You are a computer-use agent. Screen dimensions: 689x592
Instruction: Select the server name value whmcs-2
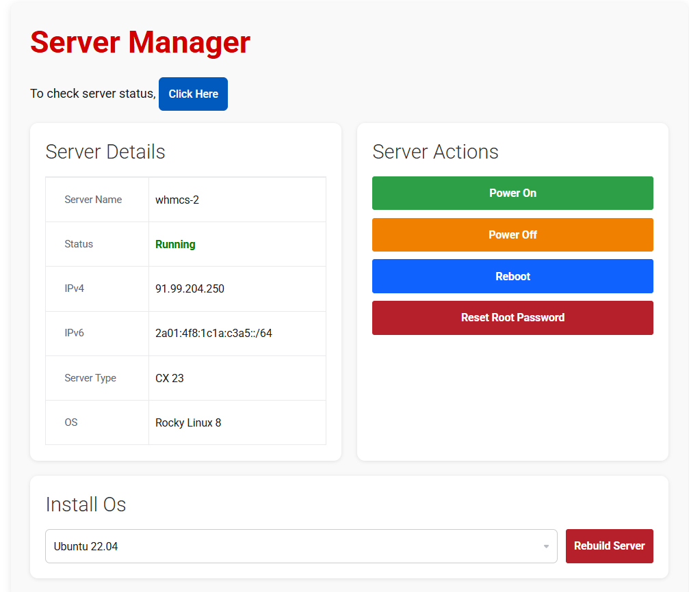tap(177, 200)
